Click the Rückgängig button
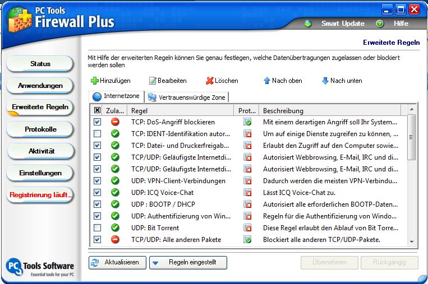 pos(389,263)
